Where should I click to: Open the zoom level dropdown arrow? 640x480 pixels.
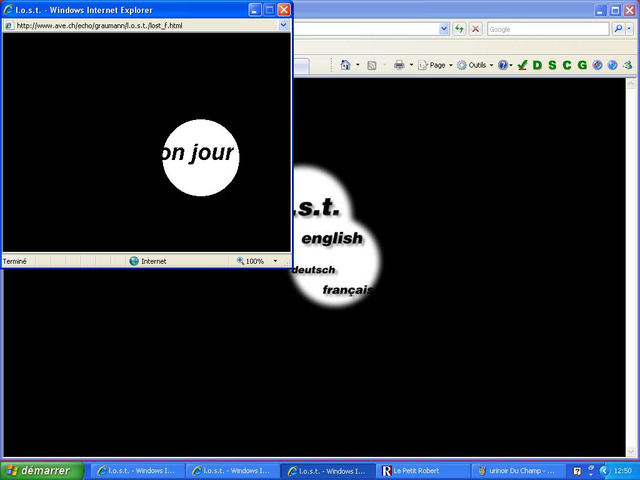click(x=275, y=261)
